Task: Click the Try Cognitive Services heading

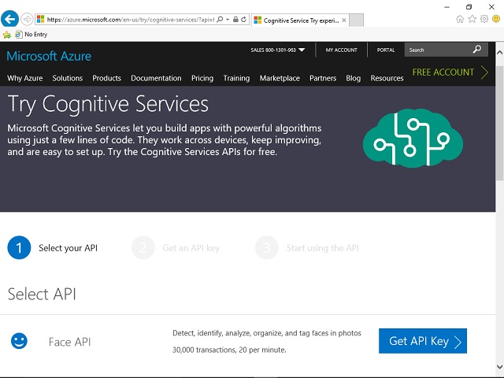Action: click(x=108, y=104)
